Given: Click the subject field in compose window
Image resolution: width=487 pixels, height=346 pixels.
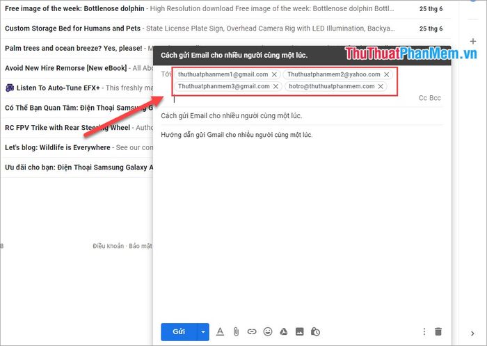Looking at the screenshot, I should [x=302, y=116].
